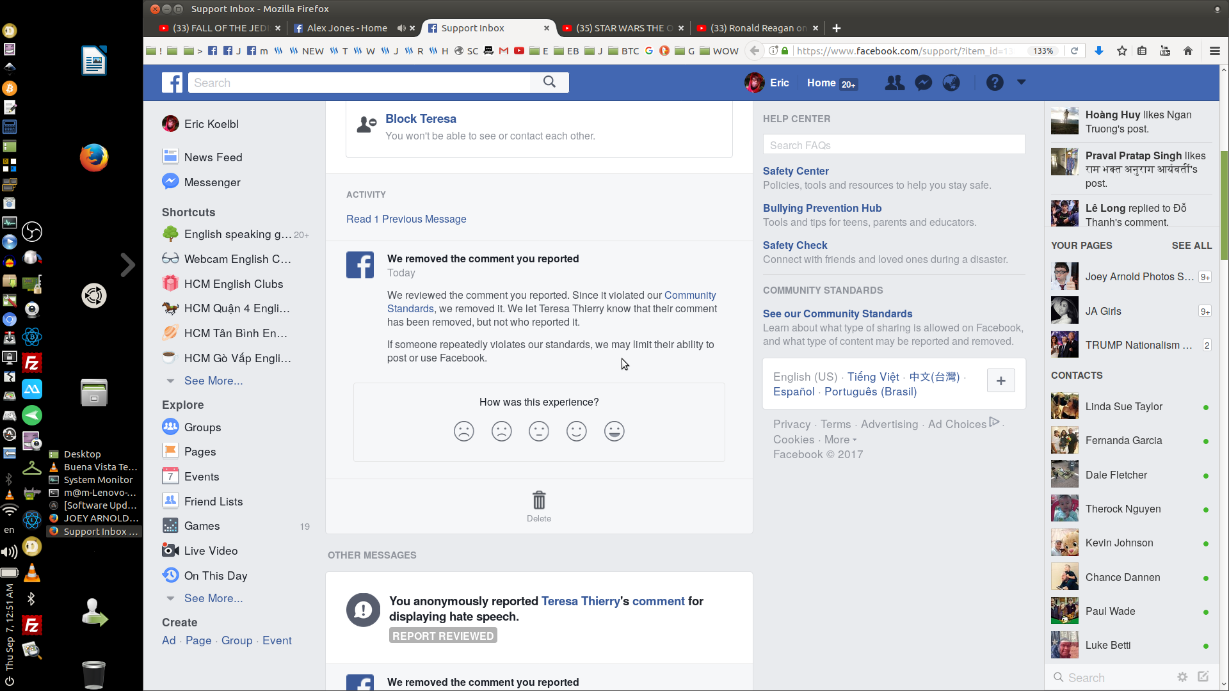1229x691 pixels.
Task: Open chat settings gear icon
Action: (x=1182, y=677)
